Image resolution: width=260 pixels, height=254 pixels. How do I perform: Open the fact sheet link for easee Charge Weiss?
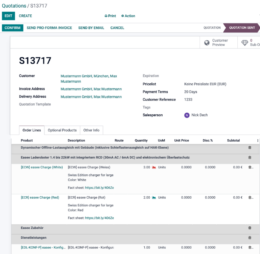point(99,188)
